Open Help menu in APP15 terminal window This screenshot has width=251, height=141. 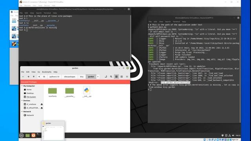(184, 22)
